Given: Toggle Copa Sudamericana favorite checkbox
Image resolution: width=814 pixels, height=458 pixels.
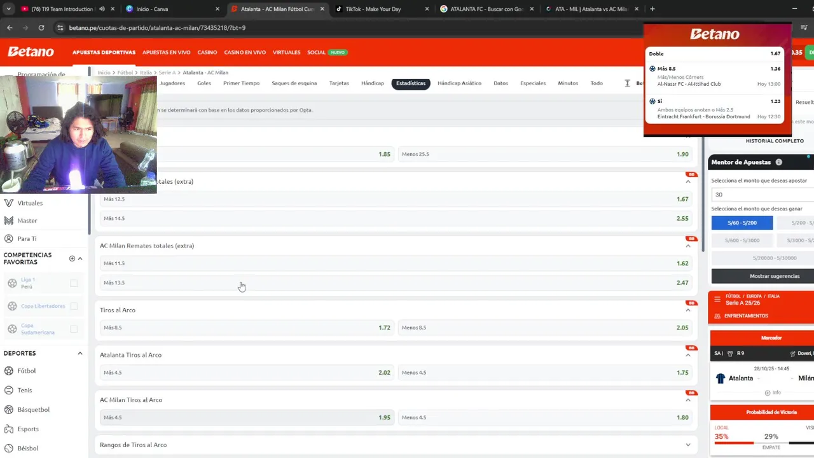Looking at the screenshot, I should coord(74,329).
